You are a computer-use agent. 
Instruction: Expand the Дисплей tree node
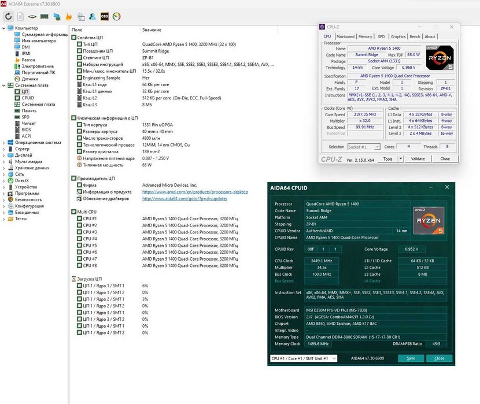[x=3, y=155]
